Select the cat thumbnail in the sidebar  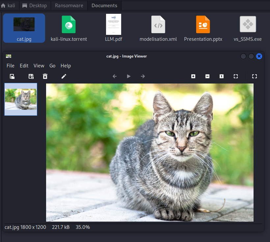[21, 99]
